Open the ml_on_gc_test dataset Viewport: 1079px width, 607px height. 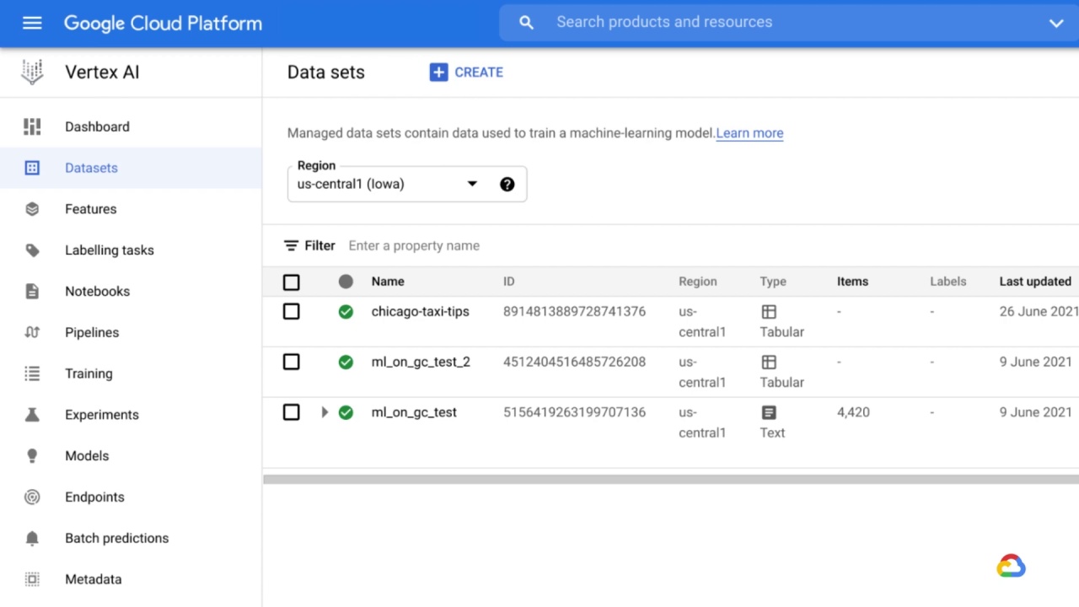point(414,412)
